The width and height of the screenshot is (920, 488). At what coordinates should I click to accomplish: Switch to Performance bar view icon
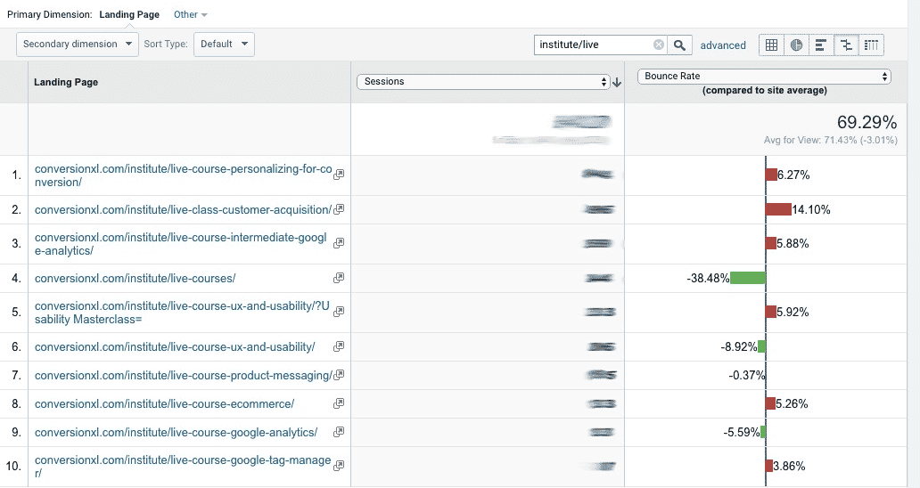coord(821,45)
